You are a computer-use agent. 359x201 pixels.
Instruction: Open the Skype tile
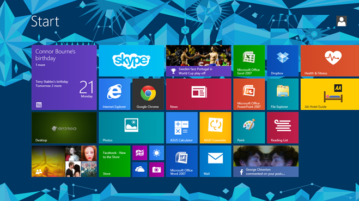point(131,61)
